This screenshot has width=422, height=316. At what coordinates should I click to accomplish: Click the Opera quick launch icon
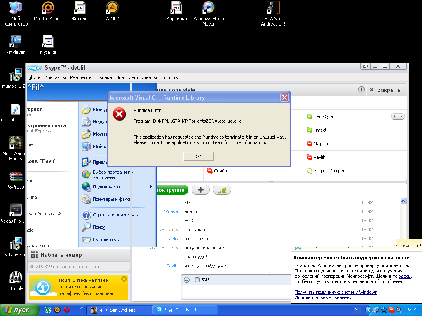tap(67, 310)
